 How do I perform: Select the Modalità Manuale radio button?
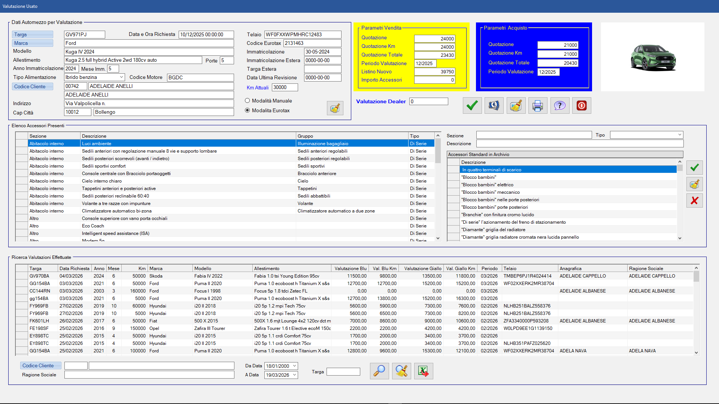[x=247, y=101]
